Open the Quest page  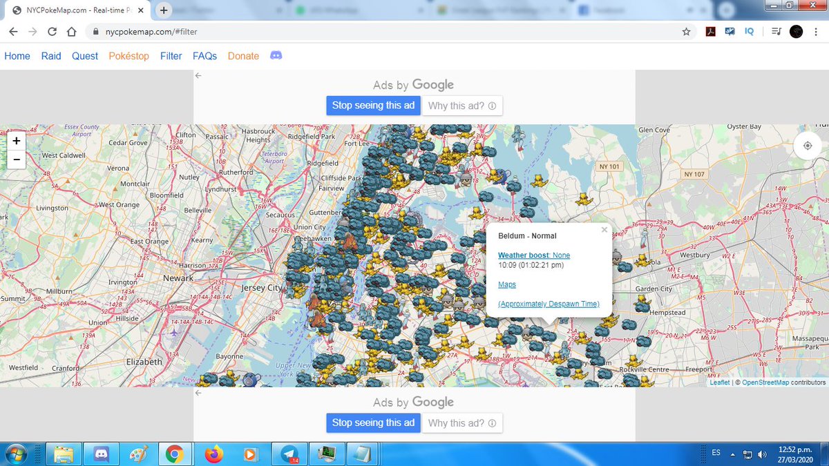[x=85, y=56]
